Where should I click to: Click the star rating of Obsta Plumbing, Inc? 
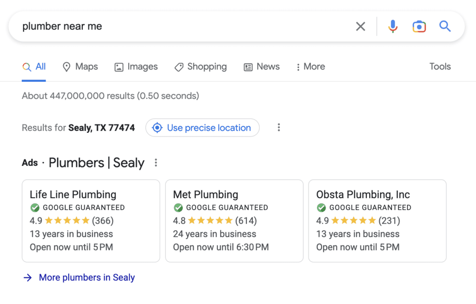tap(354, 220)
